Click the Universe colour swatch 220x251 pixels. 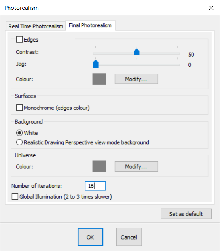[99, 166]
